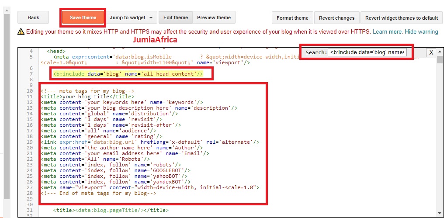Click the Revert changes button
Image resolution: width=447 pixels, height=218 pixels.
[x=336, y=18]
